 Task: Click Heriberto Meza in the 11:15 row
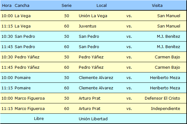pos(165,88)
